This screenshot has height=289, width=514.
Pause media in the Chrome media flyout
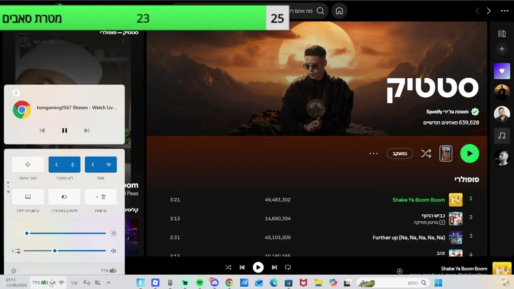64,130
